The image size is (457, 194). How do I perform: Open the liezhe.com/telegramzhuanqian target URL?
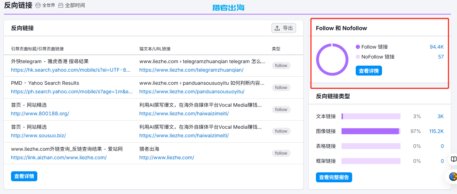[191, 70]
